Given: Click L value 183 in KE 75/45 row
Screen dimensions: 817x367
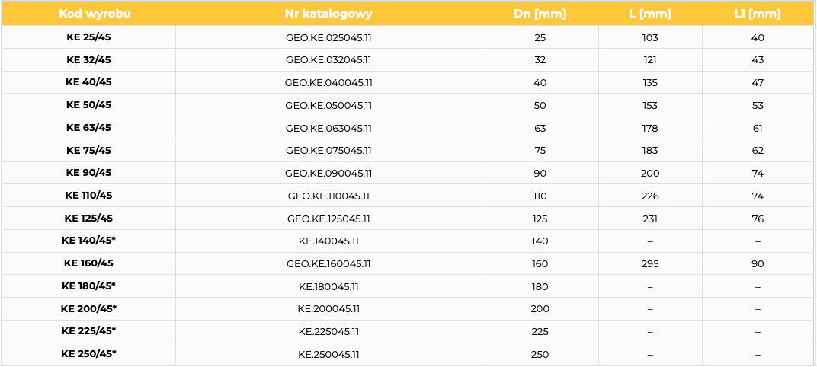Looking at the screenshot, I should 650,151.
